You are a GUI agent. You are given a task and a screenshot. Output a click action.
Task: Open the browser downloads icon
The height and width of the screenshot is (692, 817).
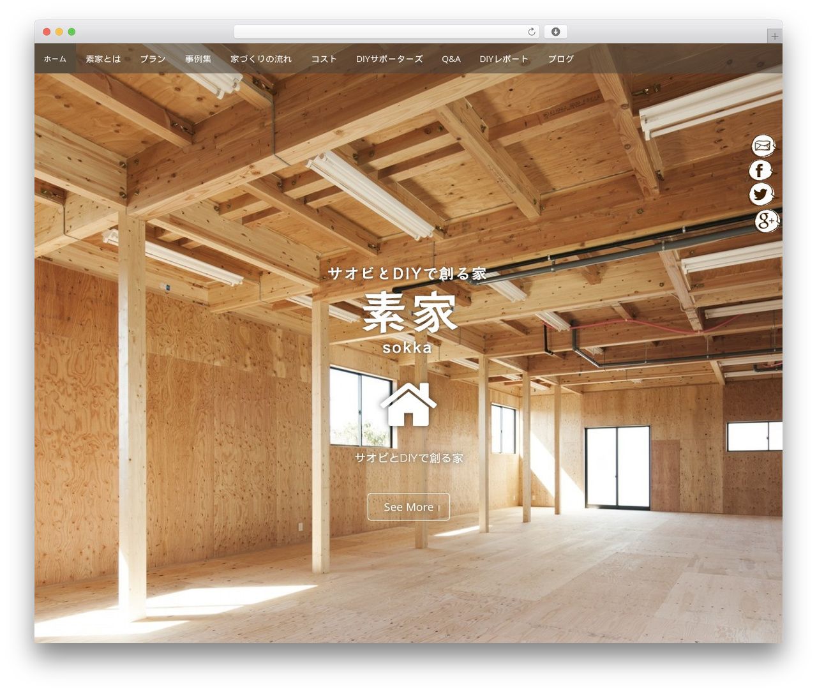(x=555, y=32)
